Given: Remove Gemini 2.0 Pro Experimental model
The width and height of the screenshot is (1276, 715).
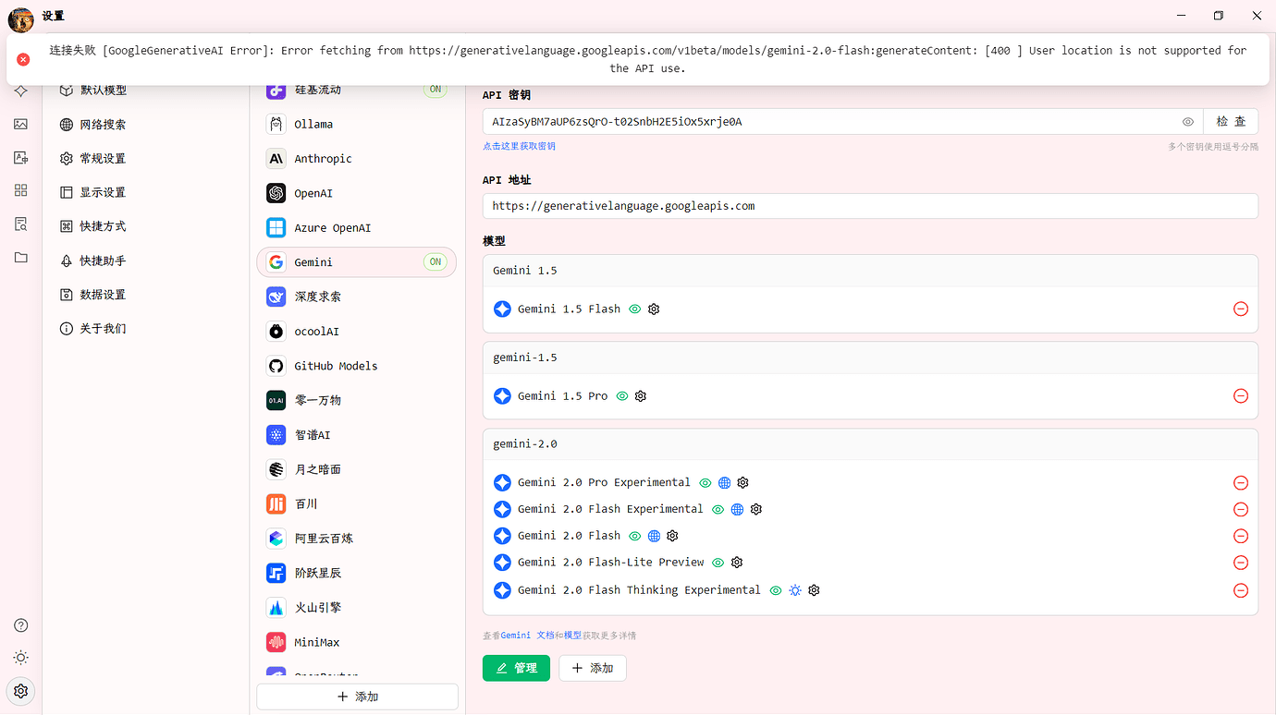Looking at the screenshot, I should pos(1241,482).
